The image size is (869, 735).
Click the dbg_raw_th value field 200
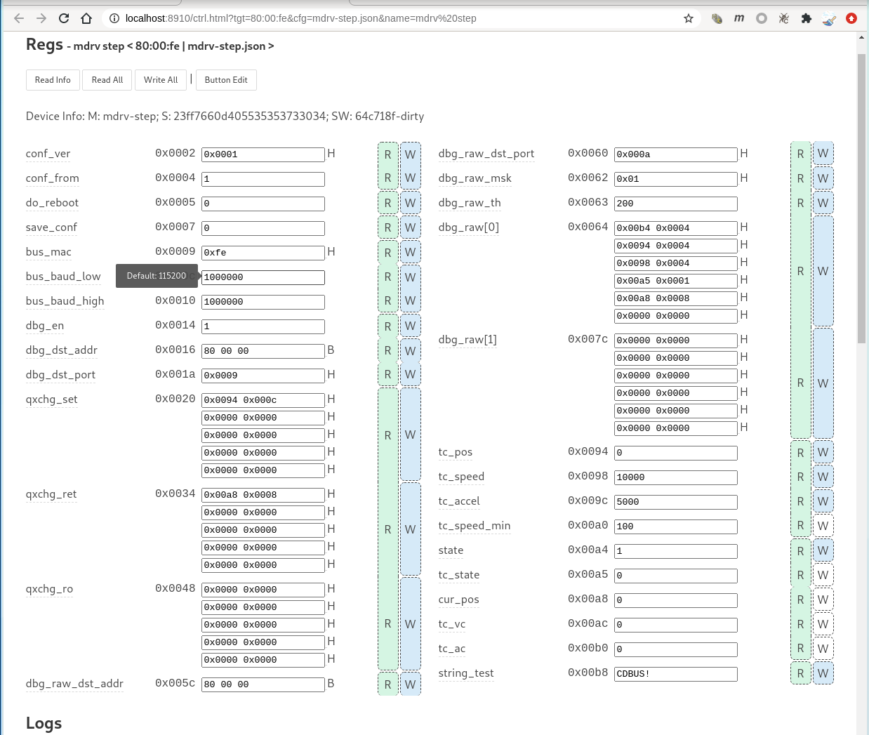[676, 204]
